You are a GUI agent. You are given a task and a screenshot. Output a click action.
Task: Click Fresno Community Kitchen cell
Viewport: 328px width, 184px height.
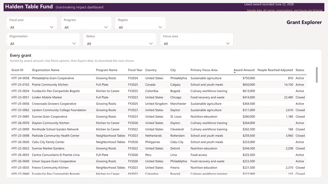50,168
